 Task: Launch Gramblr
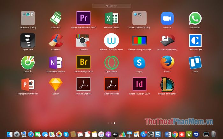click(83, 40)
